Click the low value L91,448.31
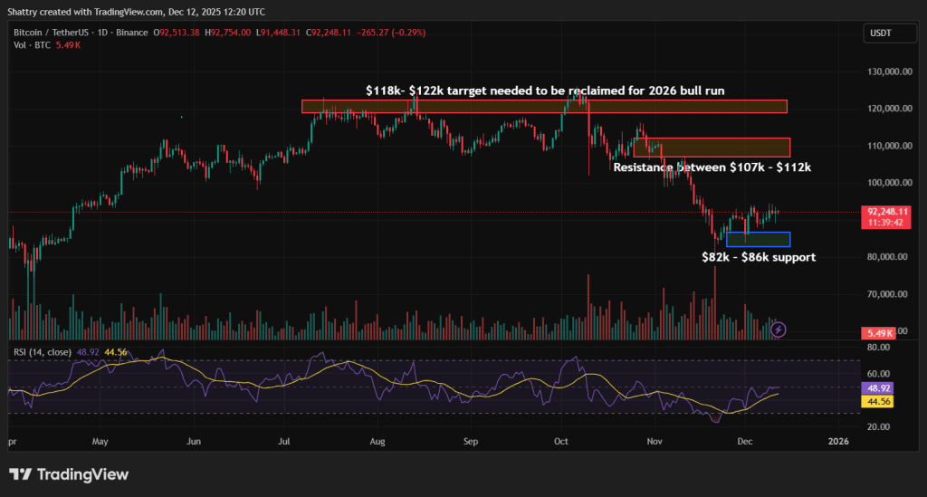Image resolution: width=927 pixels, height=497 pixels. (278, 33)
